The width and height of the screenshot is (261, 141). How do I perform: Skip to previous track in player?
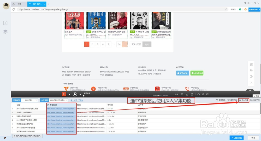click(69, 94)
